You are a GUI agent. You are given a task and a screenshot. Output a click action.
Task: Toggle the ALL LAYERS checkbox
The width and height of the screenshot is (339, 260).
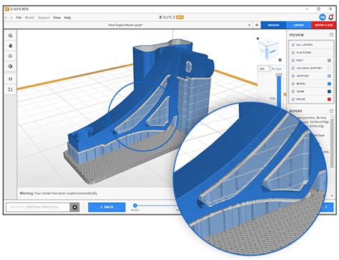pos(293,45)
